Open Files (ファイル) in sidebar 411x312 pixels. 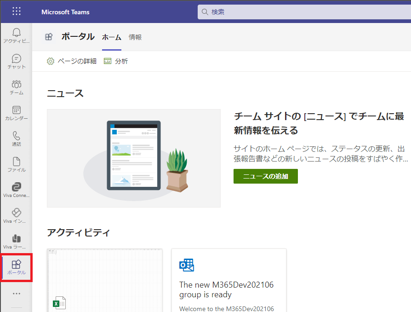pyautogui.click(x=17, y=164)
